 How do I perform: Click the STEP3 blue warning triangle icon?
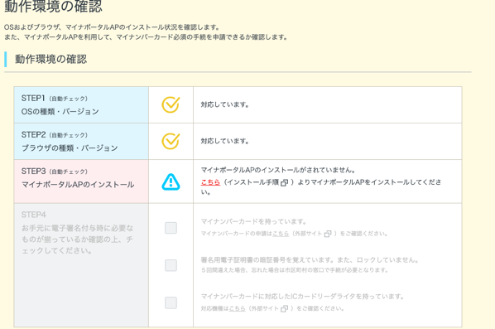click(171, 181)
